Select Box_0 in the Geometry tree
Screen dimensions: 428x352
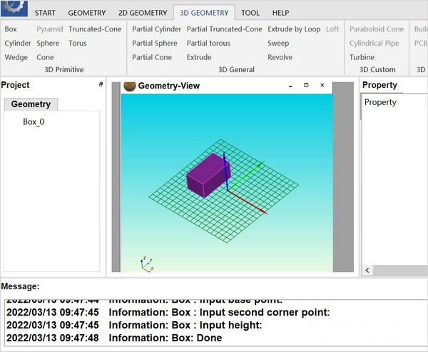tap(34, 121)
